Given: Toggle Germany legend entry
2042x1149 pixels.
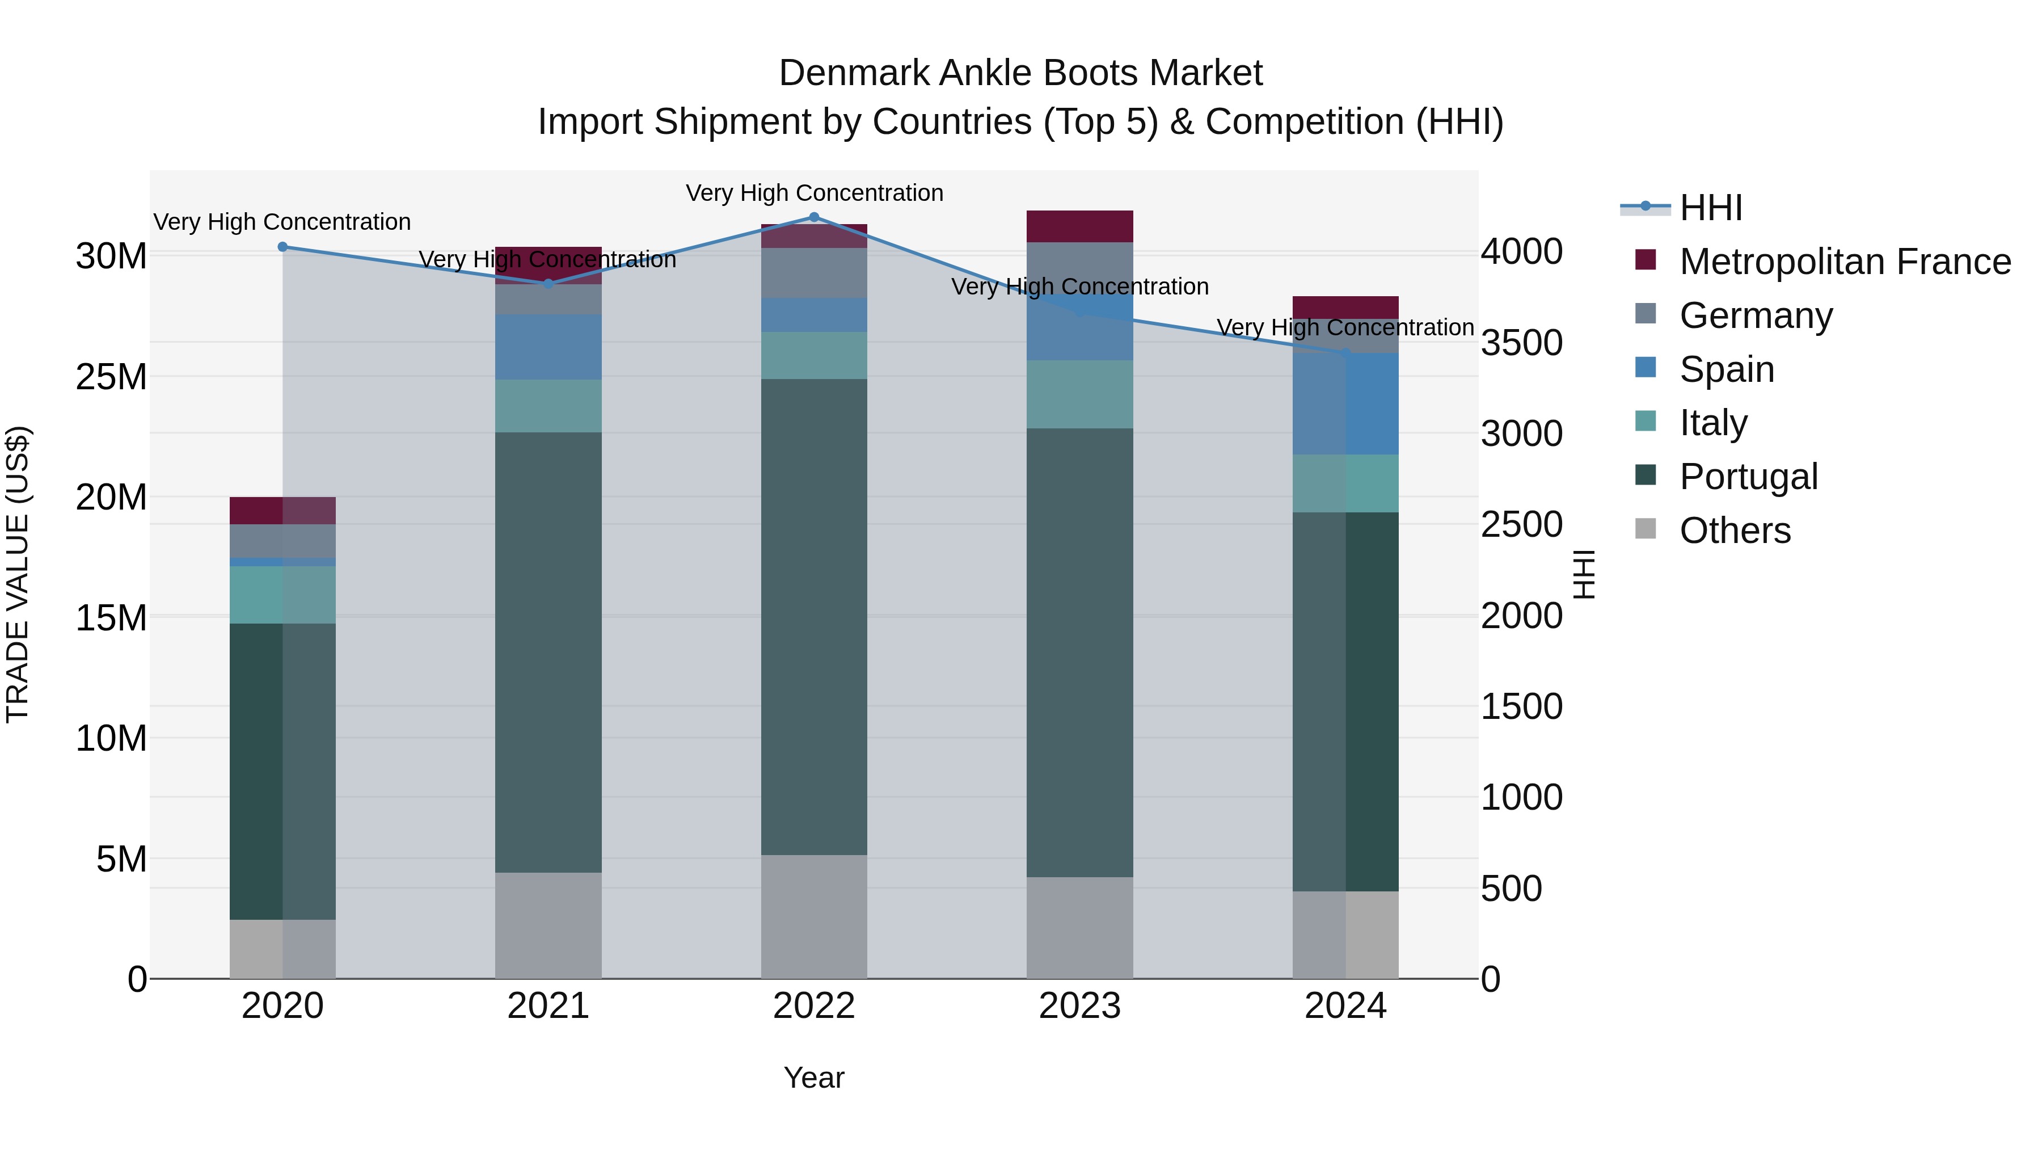Looking at the screenshot, I should coord(1733,315).
